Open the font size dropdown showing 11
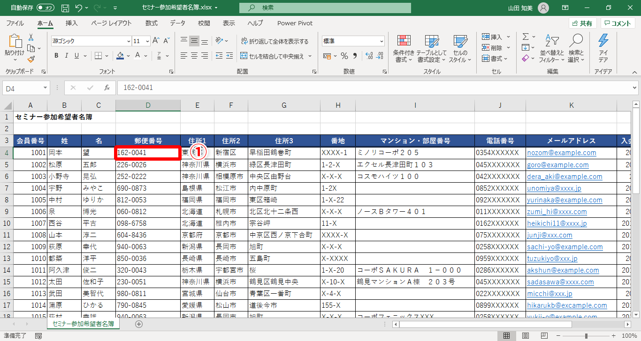 coord(147,41)
